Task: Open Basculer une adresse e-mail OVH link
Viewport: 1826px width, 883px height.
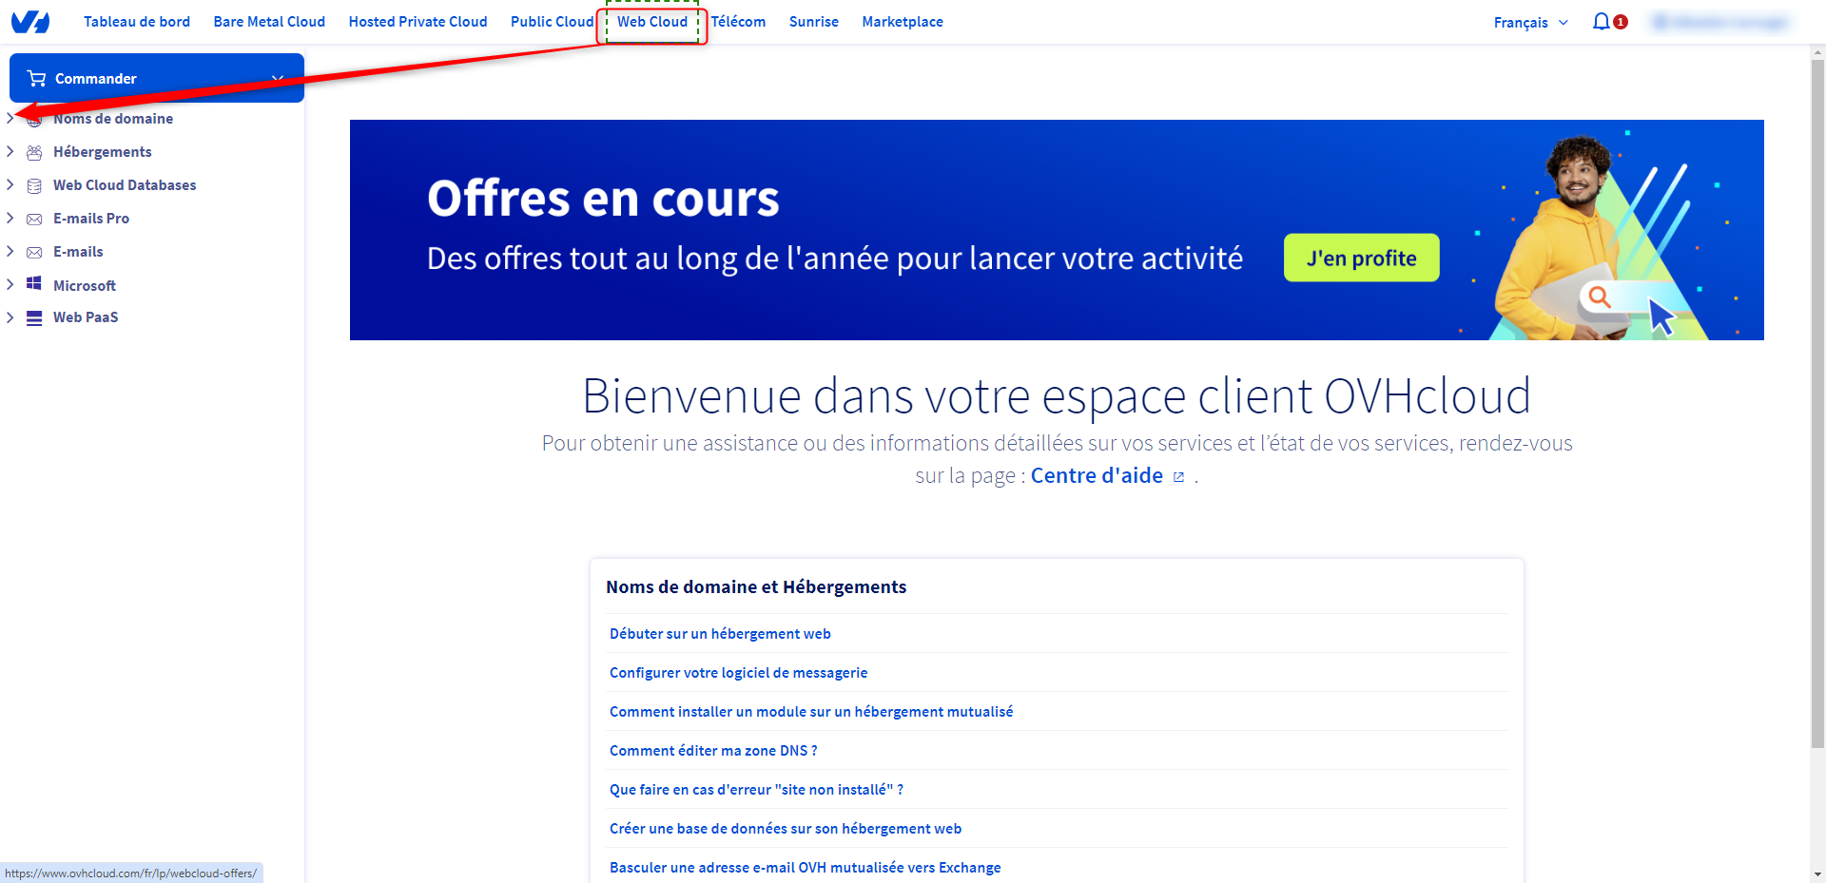Action: click(805, 868)
